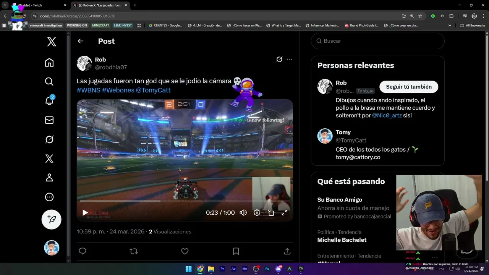Open minecraft investigation bookmark
The width and height of the screenshot is (489, 275).
tap(46, 26)
